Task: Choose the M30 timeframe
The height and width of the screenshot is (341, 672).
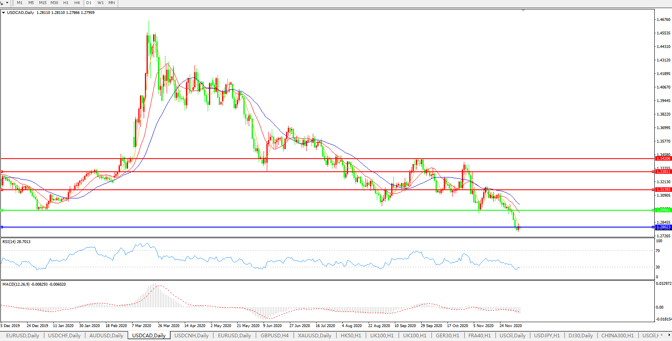Action: coord(54,3)
